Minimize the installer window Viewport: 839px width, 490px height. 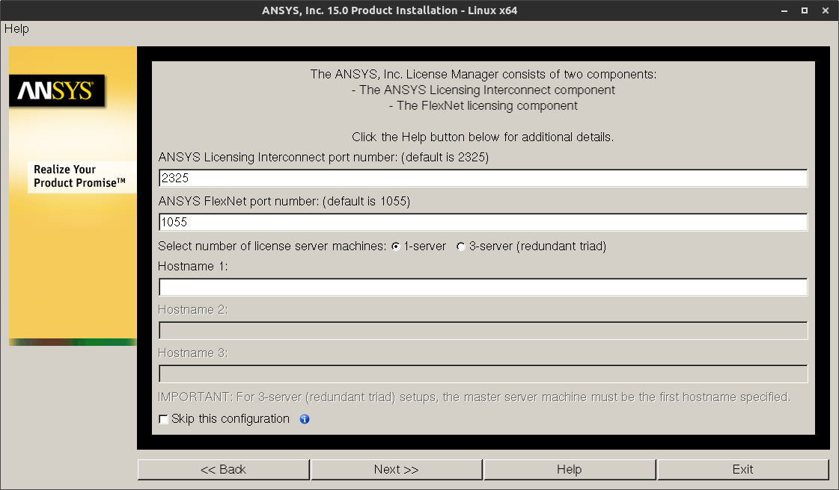(784, 10)
